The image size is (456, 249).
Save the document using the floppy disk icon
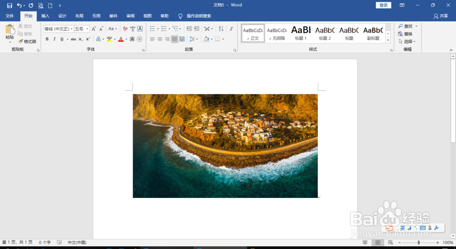10,5
